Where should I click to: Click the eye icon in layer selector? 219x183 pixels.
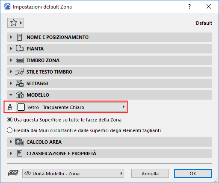click(x=28, y=174)
